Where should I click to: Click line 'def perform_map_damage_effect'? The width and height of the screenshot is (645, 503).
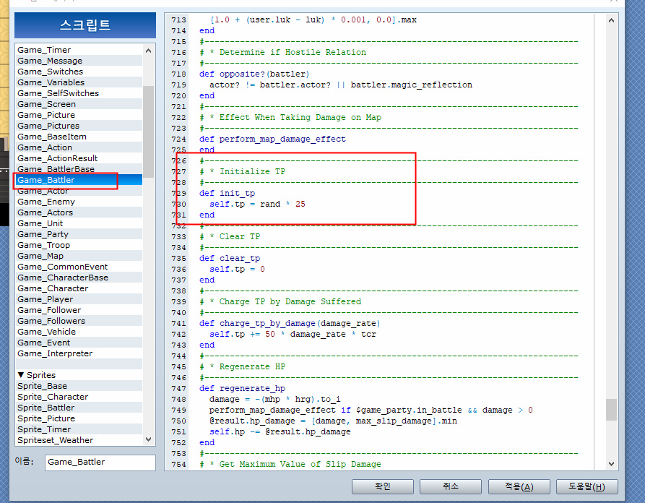[272, 139]
